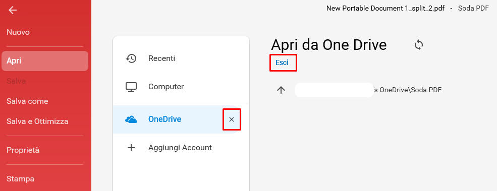This screenshot has height=191, width=497.
Task: Click the back arrow in the sidebar
Action: pos(13,11)
